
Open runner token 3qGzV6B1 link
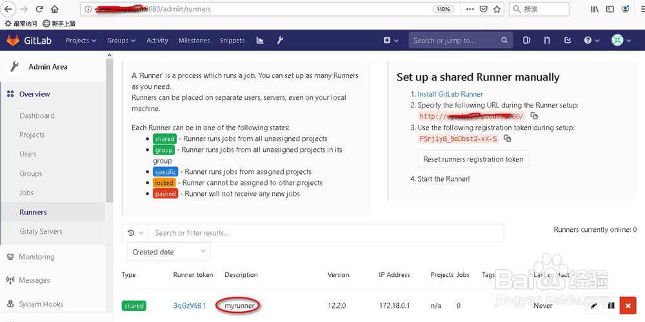189,305
